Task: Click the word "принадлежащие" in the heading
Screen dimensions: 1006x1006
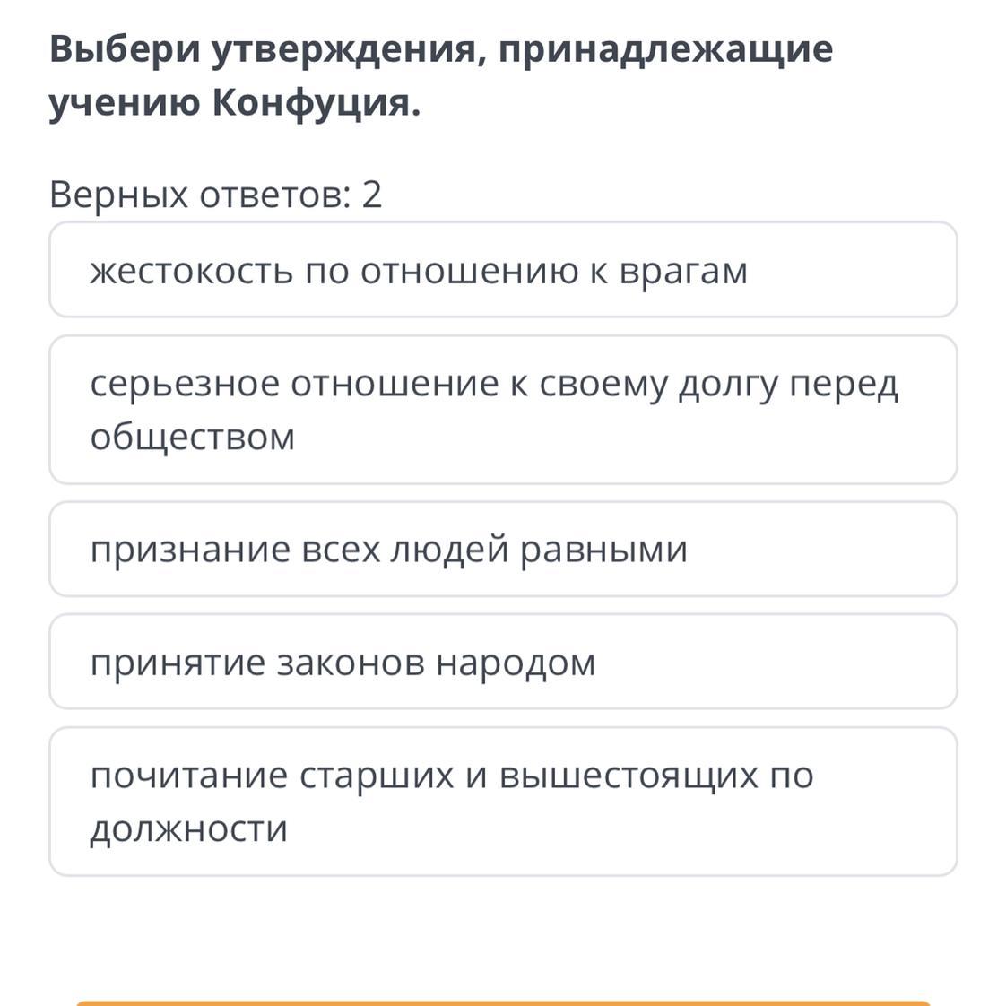Action: click(665, 48)
